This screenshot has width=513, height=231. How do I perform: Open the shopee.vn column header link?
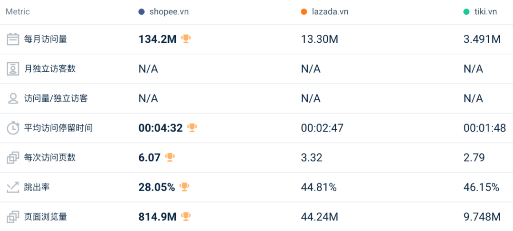click(169, 12)
